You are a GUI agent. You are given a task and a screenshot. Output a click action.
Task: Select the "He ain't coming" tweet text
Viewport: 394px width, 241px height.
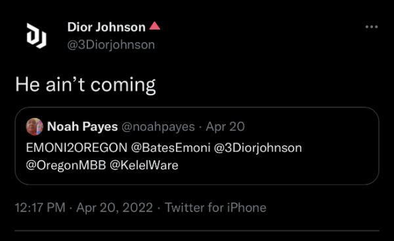pyautogui.click(x=85, y=85)
